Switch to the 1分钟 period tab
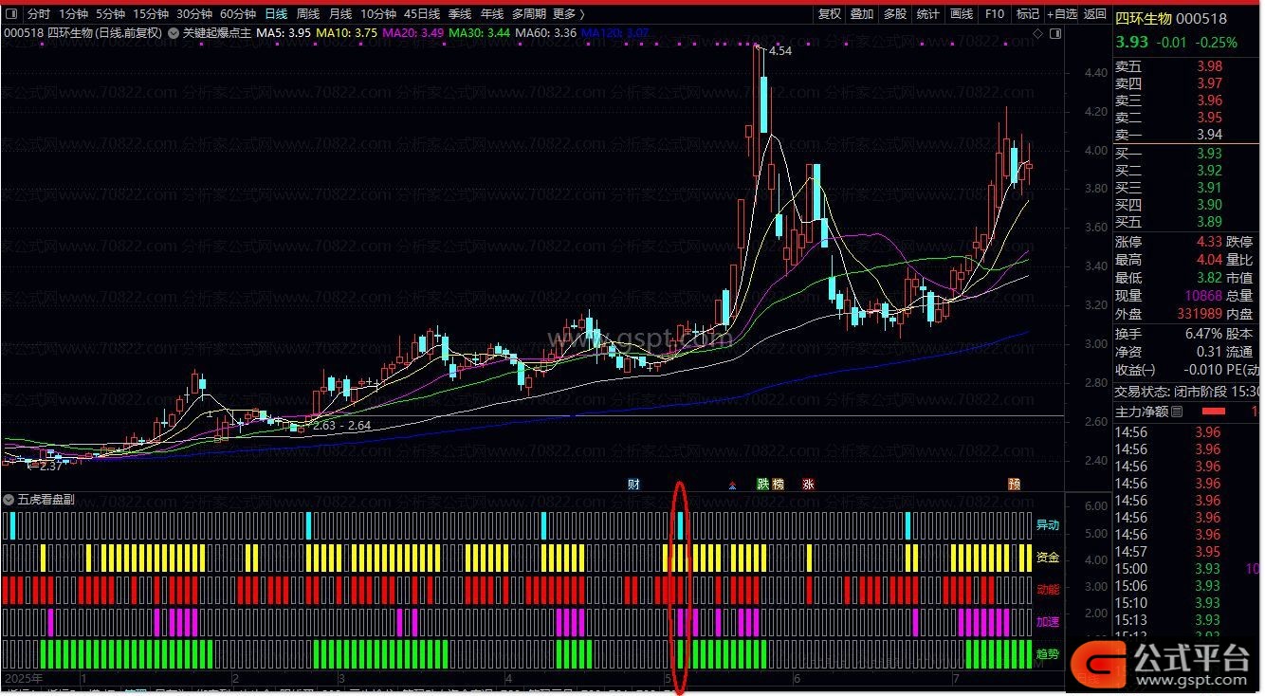This screenshot has width=1265, height=696. 74,14
